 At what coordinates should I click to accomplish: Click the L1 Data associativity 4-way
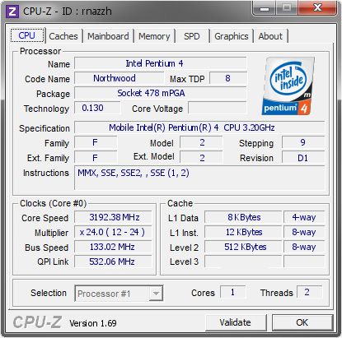point(304,217)
